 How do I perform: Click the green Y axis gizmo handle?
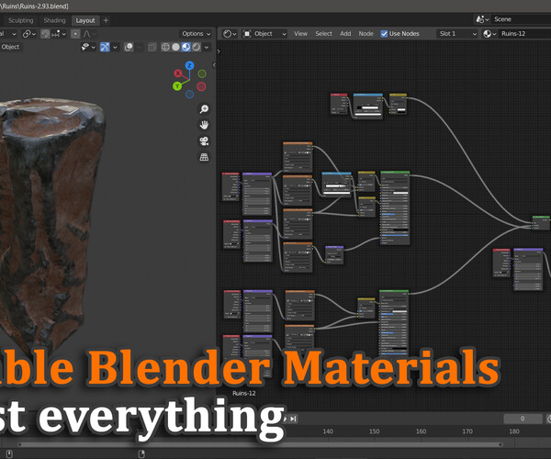point(177,85)
